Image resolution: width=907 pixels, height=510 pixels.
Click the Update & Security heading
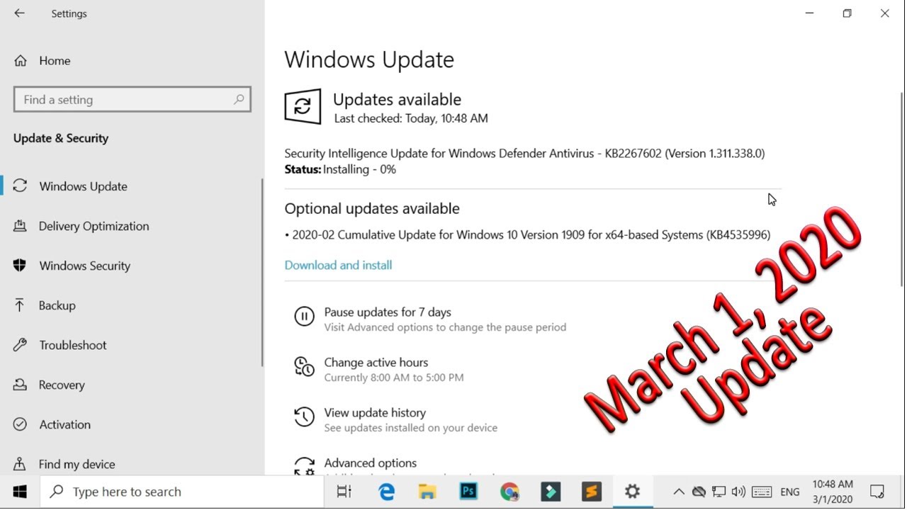click(x=61, y=138)
